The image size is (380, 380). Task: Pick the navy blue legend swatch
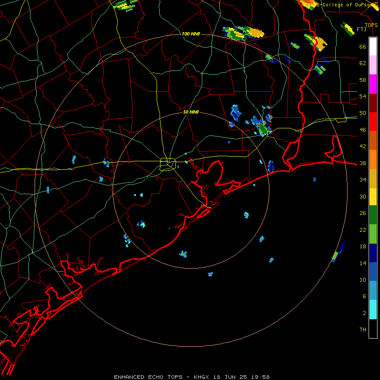(373, 252)
